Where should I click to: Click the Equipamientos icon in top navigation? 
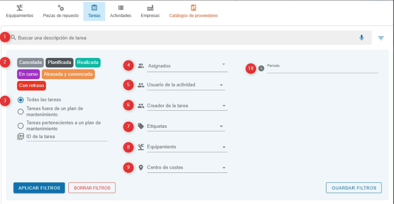pos(19,8)
